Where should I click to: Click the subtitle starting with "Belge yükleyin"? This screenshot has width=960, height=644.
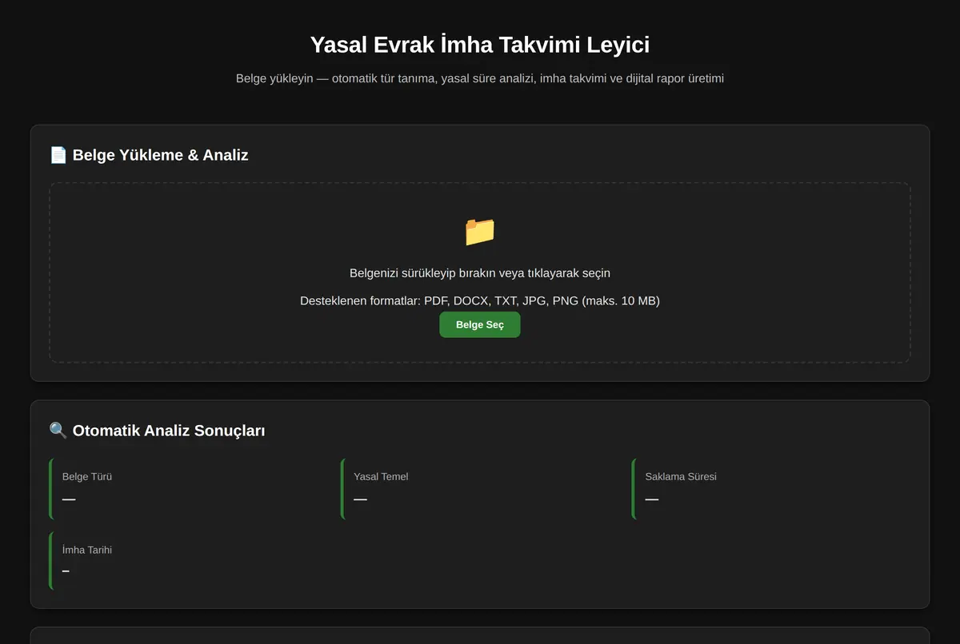pos(480,78)
